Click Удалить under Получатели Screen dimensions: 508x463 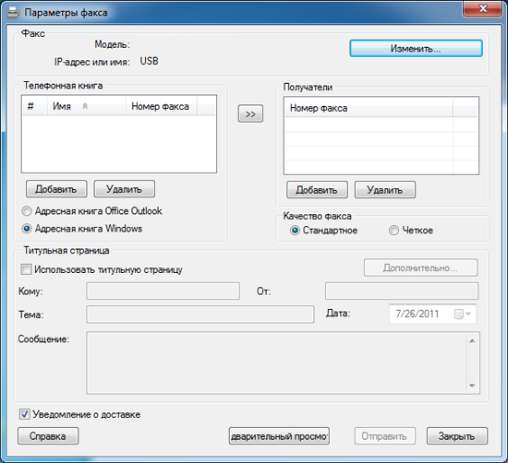pyautogui.click(x=385, y=190)
